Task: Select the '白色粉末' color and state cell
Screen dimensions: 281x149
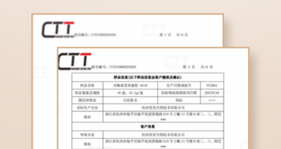Action: pyautogui.click(x=130, y=100)
